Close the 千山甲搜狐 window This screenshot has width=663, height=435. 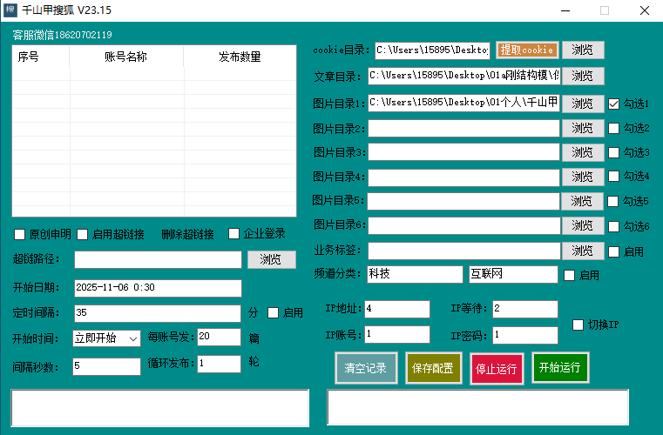(645, 10)
